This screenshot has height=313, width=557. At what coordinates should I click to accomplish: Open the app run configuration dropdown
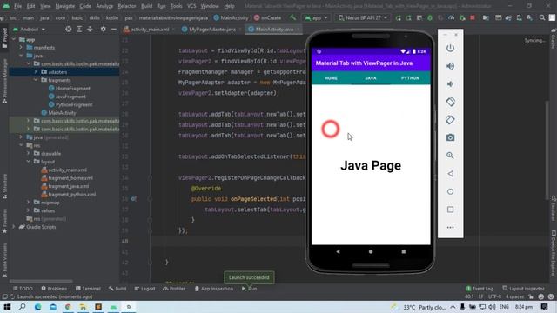pyautogui.click(x=316, y=17)
